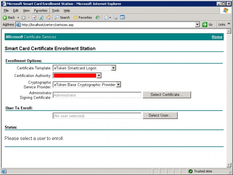This screenshot has height=175, width=233.
Task: Open the Back history dropdown arrow
Action: tap(18, 17)
